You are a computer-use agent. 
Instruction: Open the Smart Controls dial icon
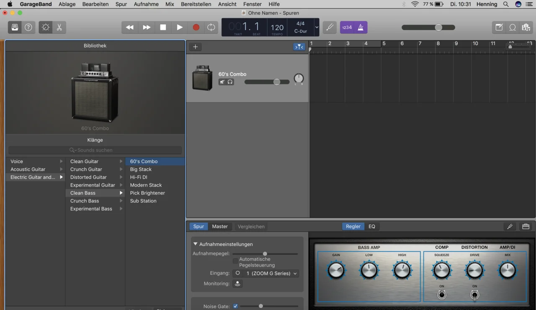pos(46,27)
